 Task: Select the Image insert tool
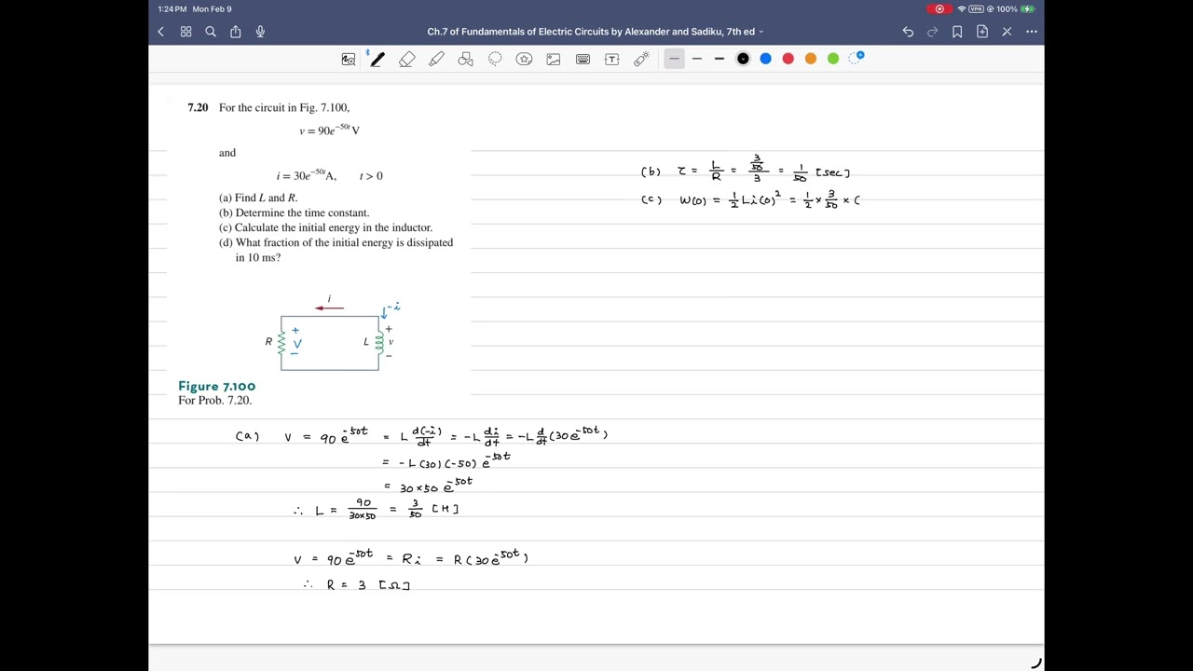pyautogui.click(x=554, y=59)
